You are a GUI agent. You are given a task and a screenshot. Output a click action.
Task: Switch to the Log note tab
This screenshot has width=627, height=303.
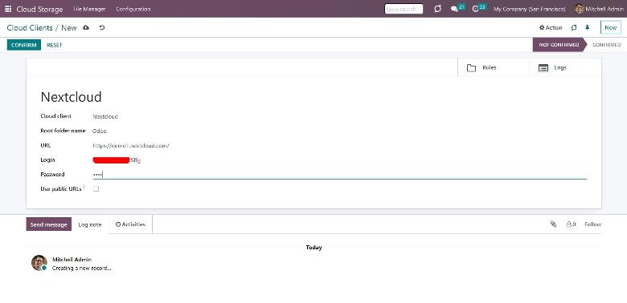tap(90, 224)
